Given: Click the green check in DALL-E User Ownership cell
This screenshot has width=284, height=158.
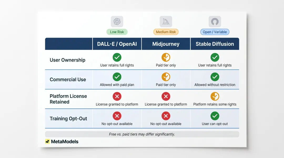Looking at the screenshot, I should pyautogui.click(x=117, y=57).
